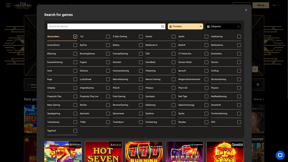
Task: Open the hamburger menu
Action: coord(8,5)
